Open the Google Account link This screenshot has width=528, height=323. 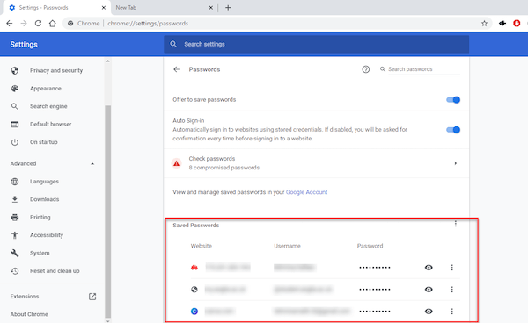[306, 192]
